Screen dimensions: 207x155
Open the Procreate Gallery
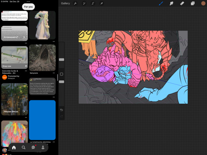coord(65,3)
